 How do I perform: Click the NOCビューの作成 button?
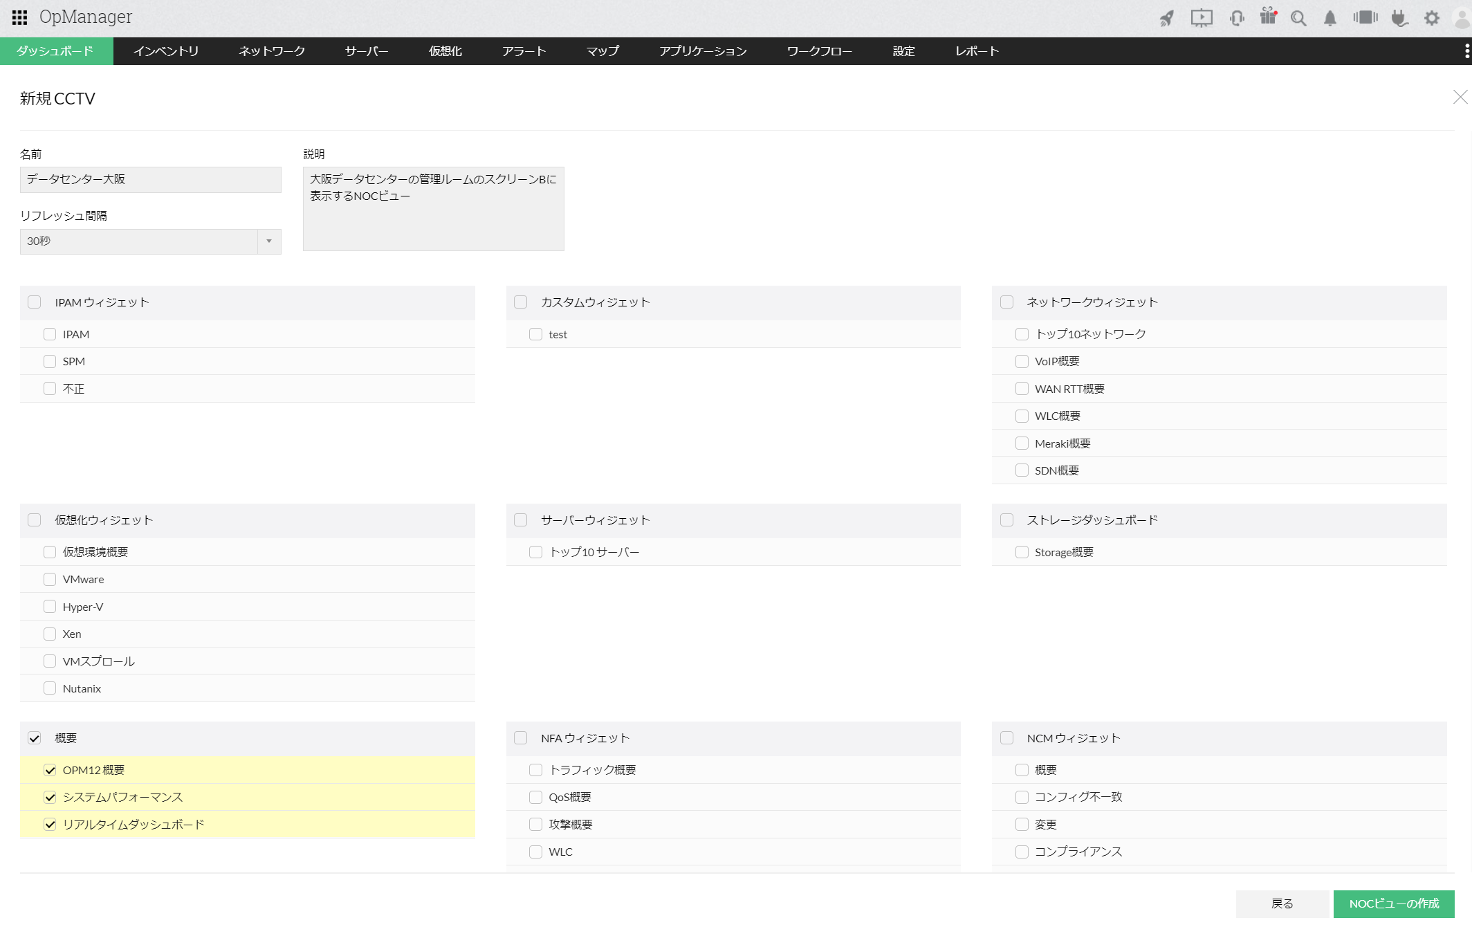coord(1393,903)
